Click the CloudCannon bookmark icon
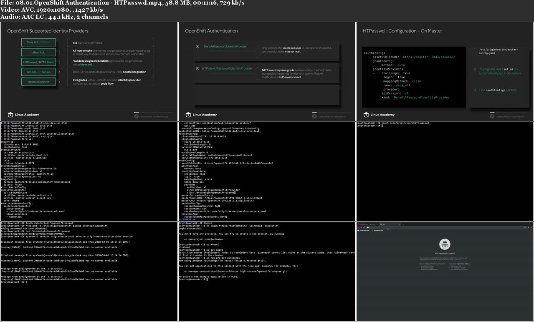 358,230
